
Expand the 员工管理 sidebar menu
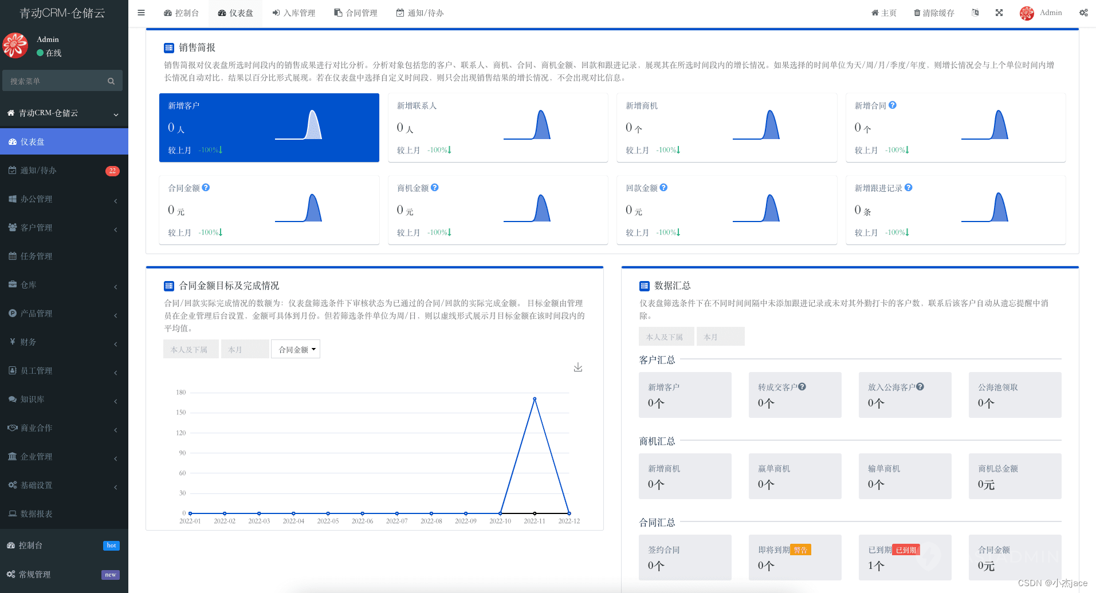[x=64, y=370]
